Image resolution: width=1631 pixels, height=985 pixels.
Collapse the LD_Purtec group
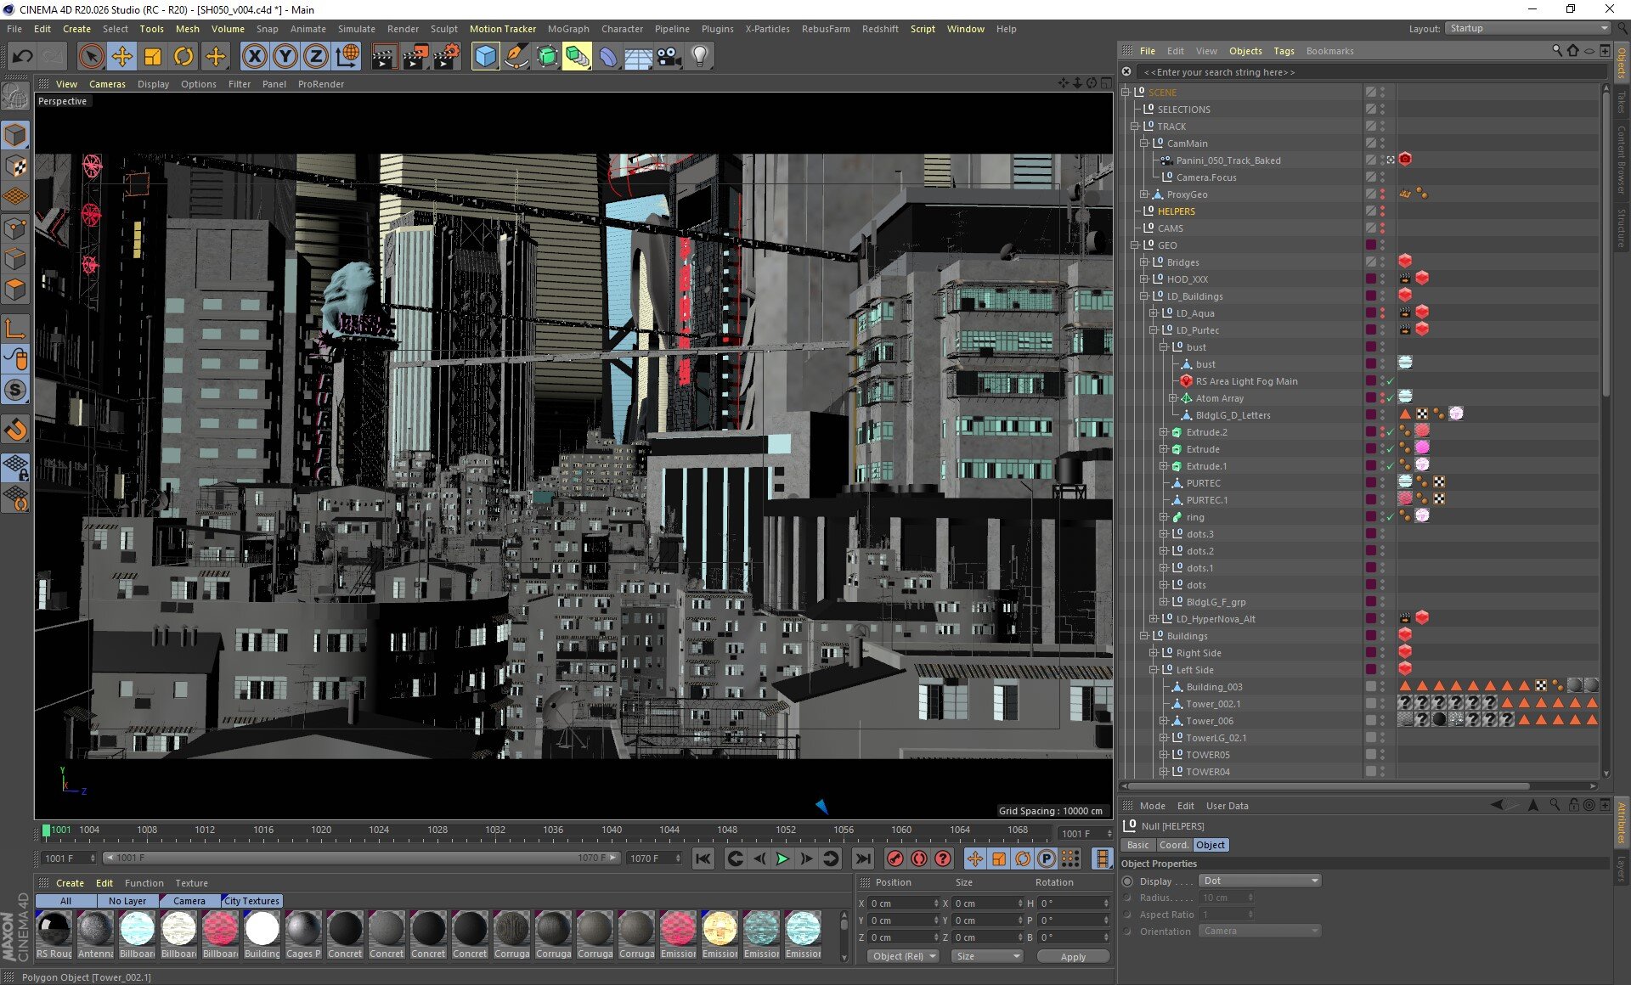[1154, 329]
